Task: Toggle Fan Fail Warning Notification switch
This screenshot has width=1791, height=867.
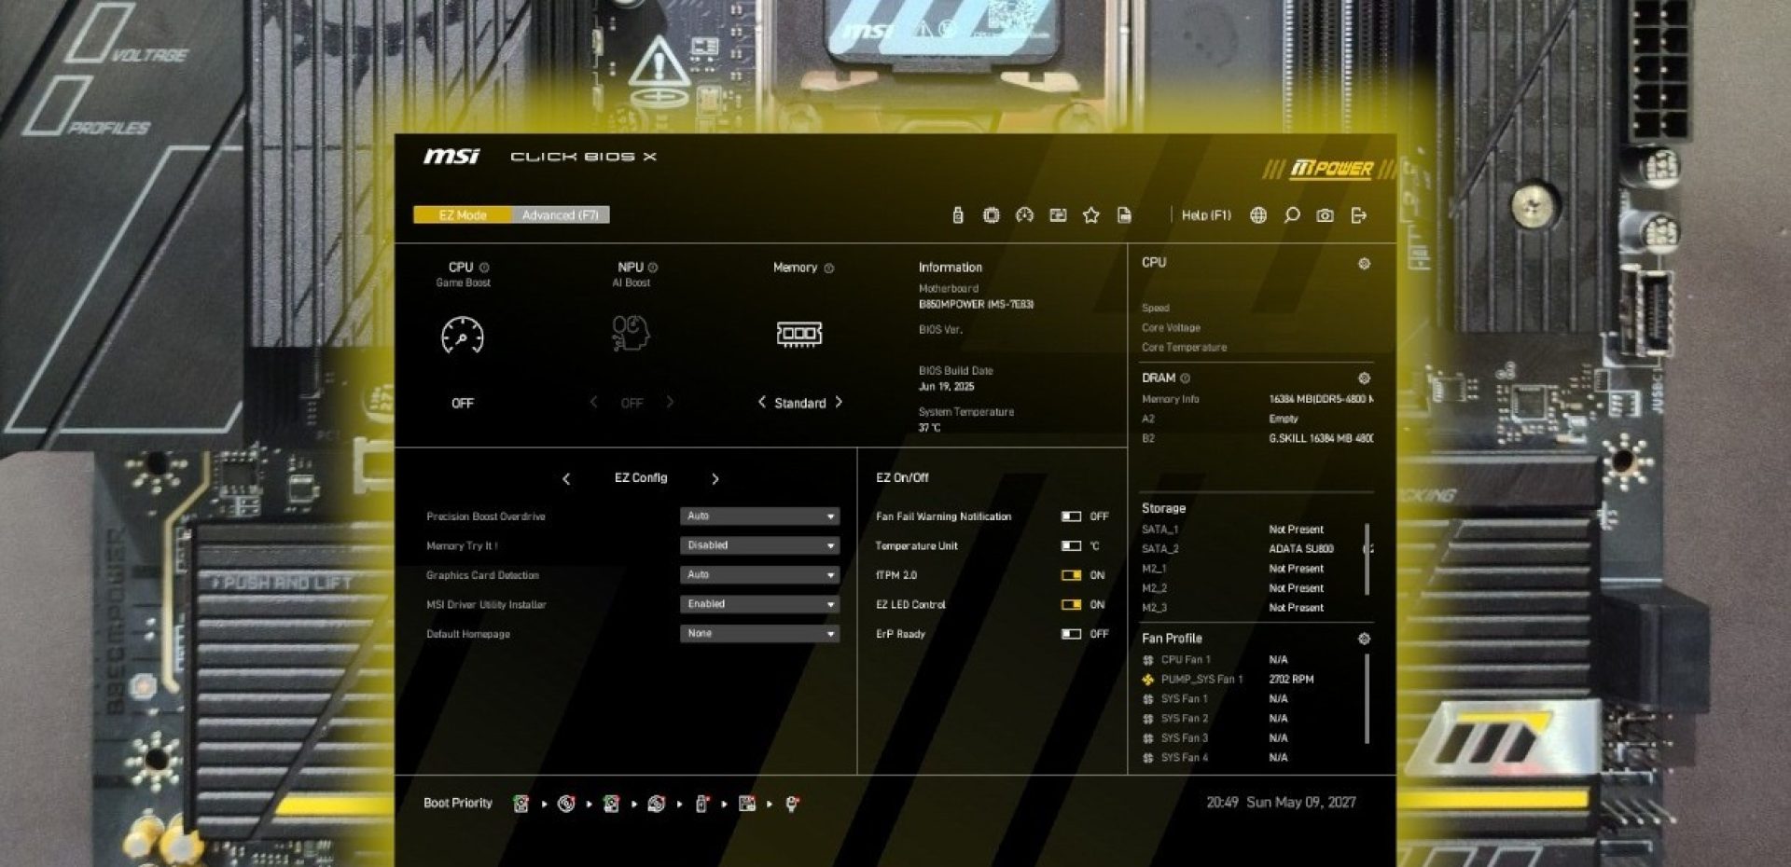Action: [1071, 516]
